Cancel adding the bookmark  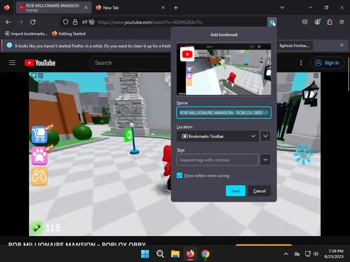259,191
